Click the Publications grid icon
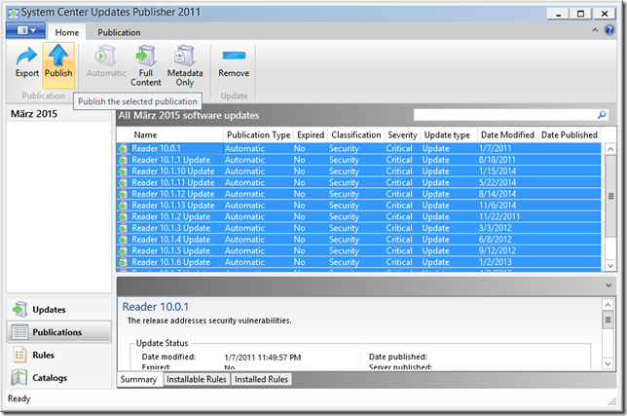Viewport: 627px width, 416px height. (x=19, y=332)
